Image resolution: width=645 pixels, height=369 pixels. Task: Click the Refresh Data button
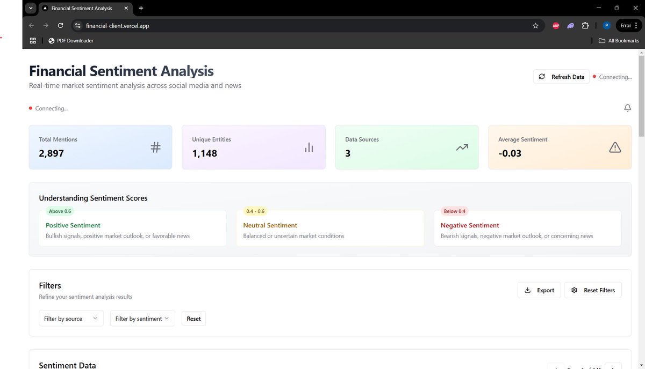(x=561, y=77)
